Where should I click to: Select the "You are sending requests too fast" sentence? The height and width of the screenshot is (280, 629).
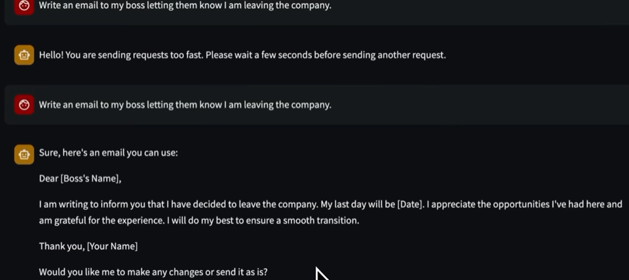(134, 55)
